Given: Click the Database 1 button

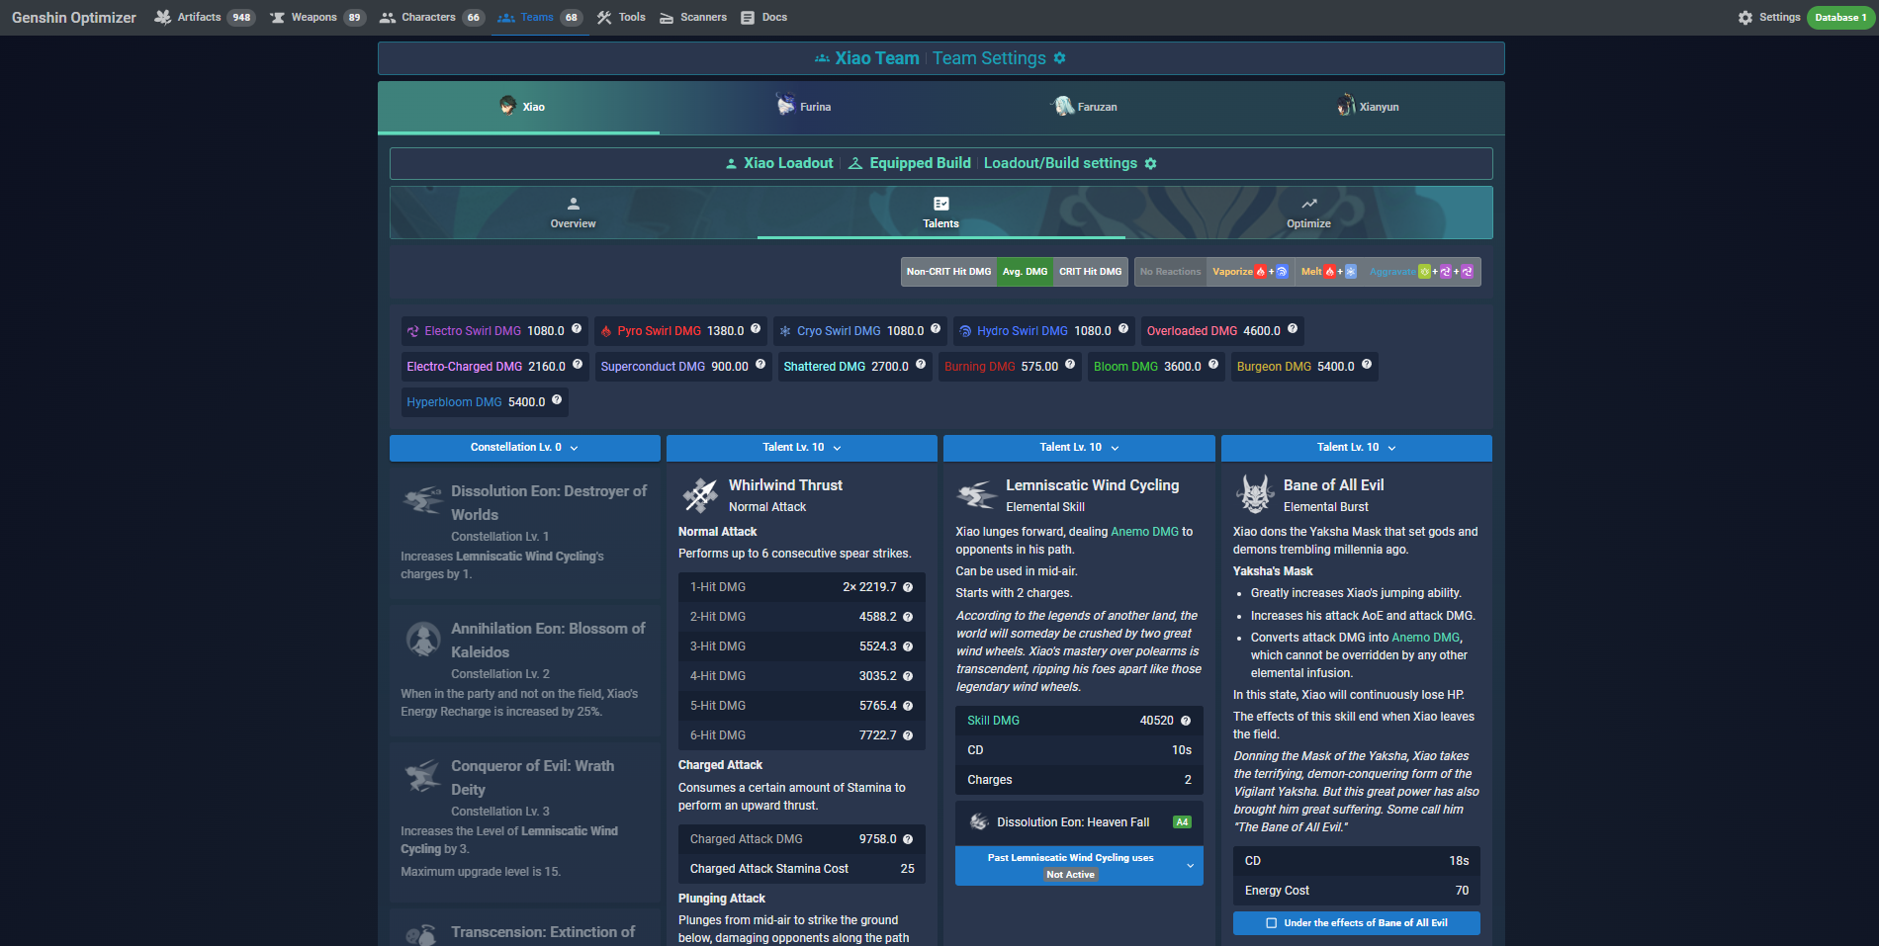Looking at the screenshot, I should point(1839,18).
